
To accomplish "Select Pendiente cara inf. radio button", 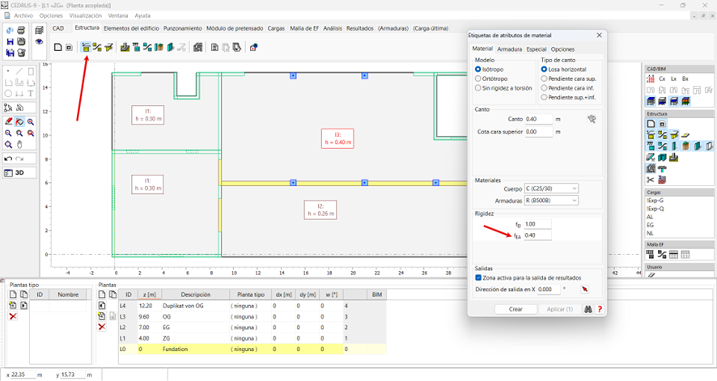I will (544, 88).
